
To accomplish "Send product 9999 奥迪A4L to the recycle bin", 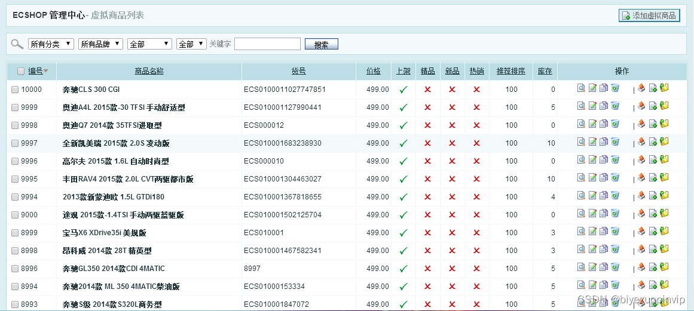I will (x=615, y=106).
